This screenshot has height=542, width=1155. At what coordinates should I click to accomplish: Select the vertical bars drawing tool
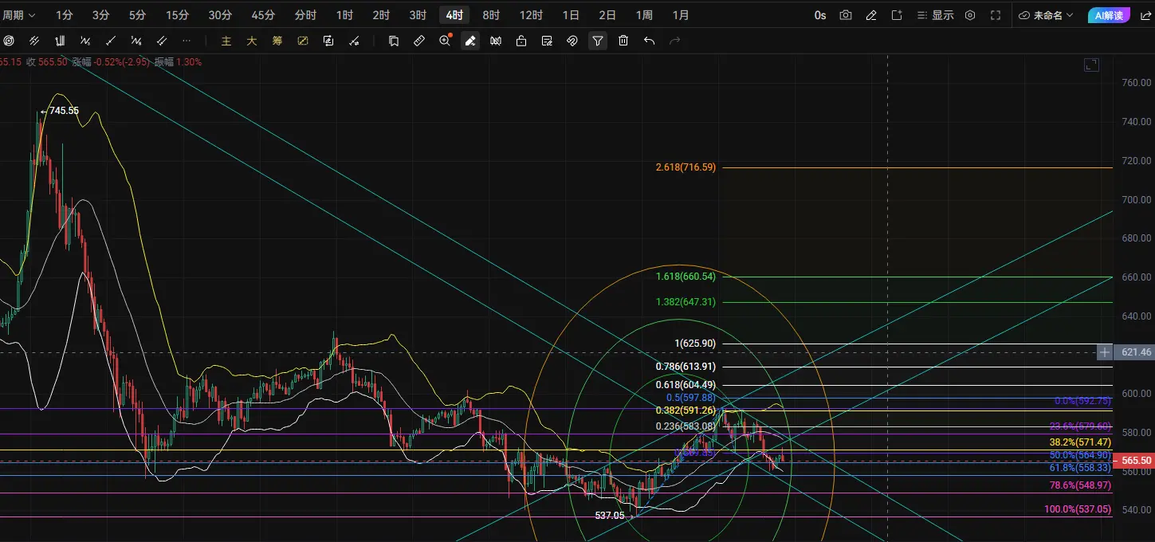(x=60, y=41)
